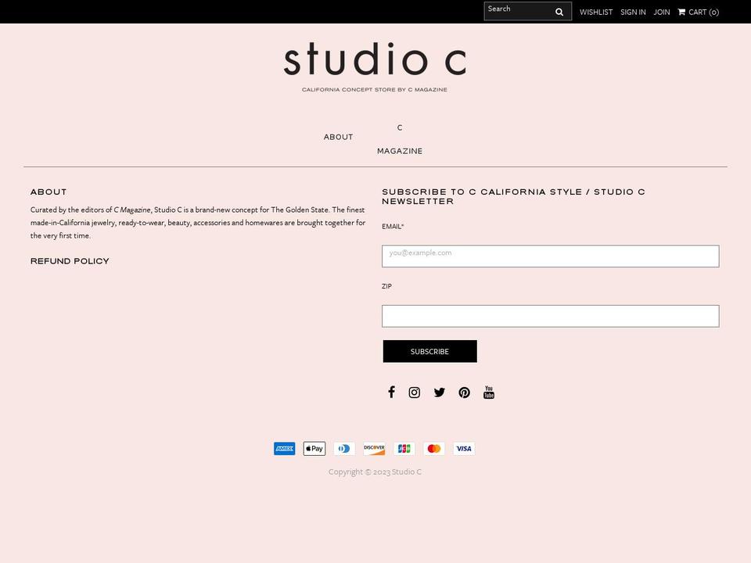This screenshot has height=563, width=751.
Task: Go to Sign In page
Action: tap(633, 12)
